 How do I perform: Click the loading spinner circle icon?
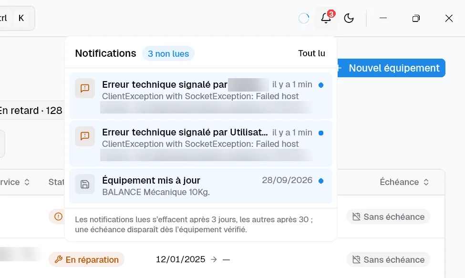click(x=304, y=19)
